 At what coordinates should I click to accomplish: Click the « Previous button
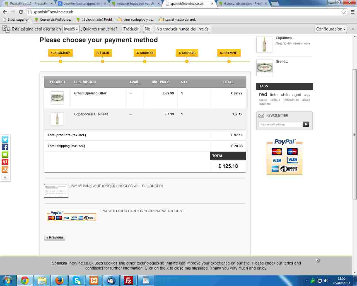click(55, 237)
